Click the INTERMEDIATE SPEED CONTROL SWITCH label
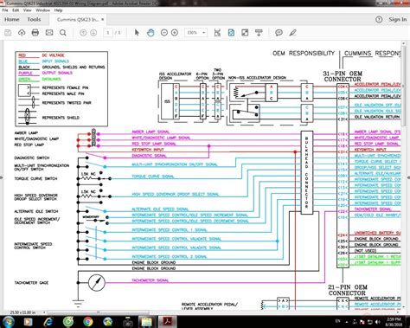The image size is (410, 328). point(33,246)
